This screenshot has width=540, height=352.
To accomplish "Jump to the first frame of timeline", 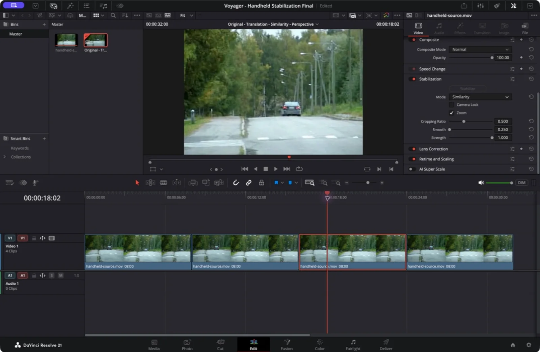I will [245, 169].
